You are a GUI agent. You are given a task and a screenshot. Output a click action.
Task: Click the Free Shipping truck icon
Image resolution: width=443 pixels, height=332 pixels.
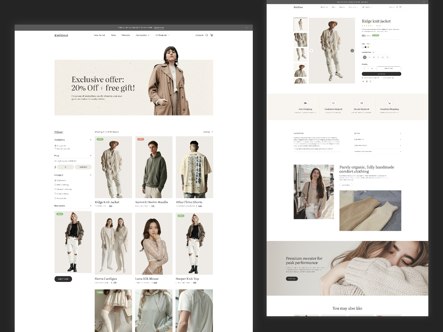tap(305, 103)
